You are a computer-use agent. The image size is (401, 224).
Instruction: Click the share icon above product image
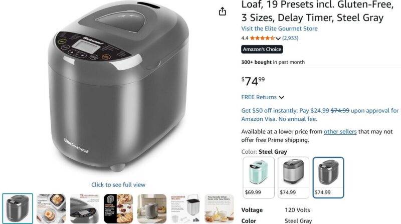[x=223, y=12]
